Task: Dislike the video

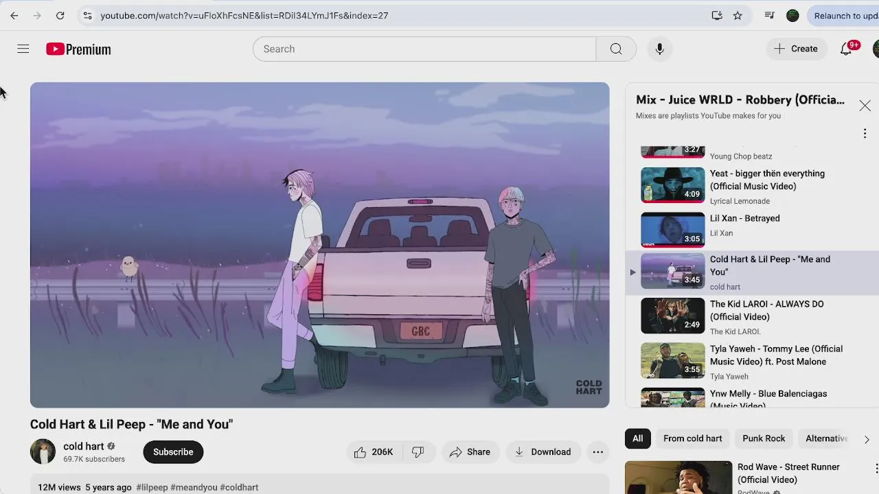Action: tap(418, 451)
